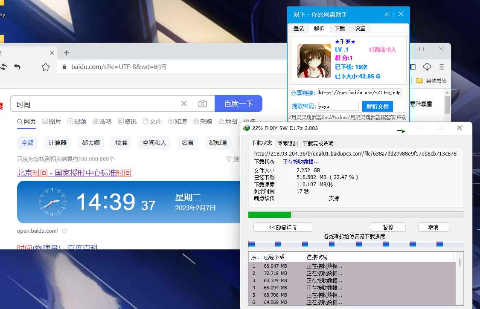Close the current browser tab

(x=52, y=53)
